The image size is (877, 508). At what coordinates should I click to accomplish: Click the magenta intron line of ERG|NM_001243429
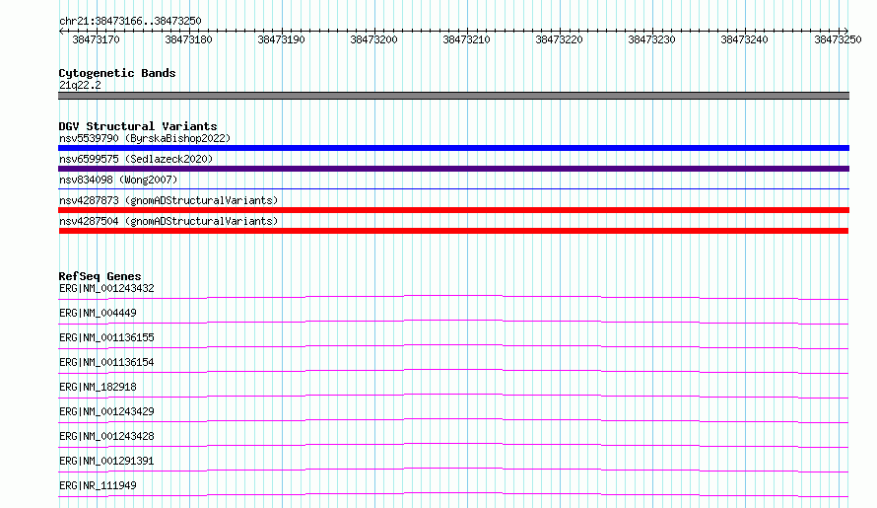453,419
